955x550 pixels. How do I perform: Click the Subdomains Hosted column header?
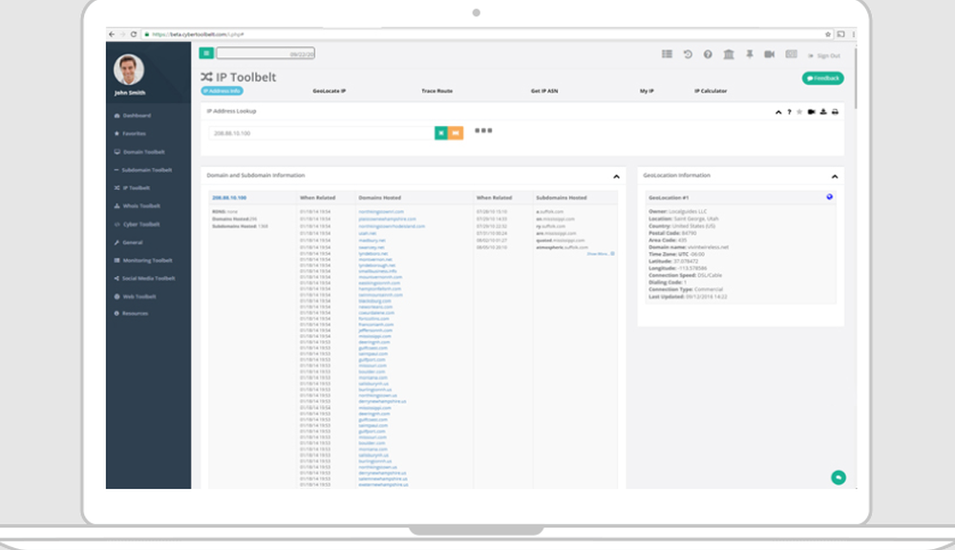(x=561, y=198)
